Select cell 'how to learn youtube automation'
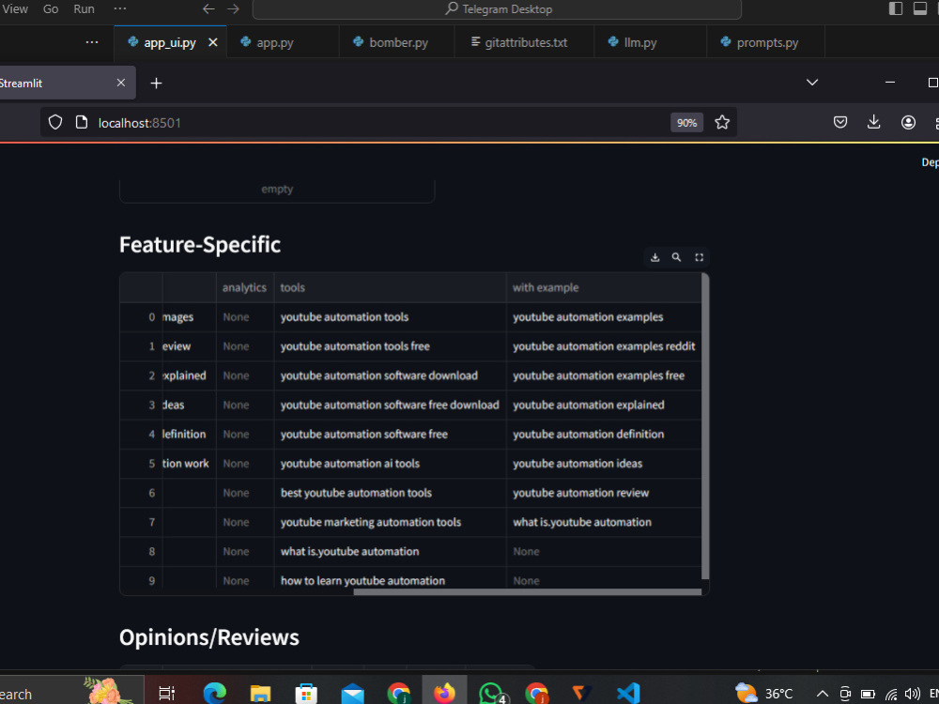 pos(390,580)
